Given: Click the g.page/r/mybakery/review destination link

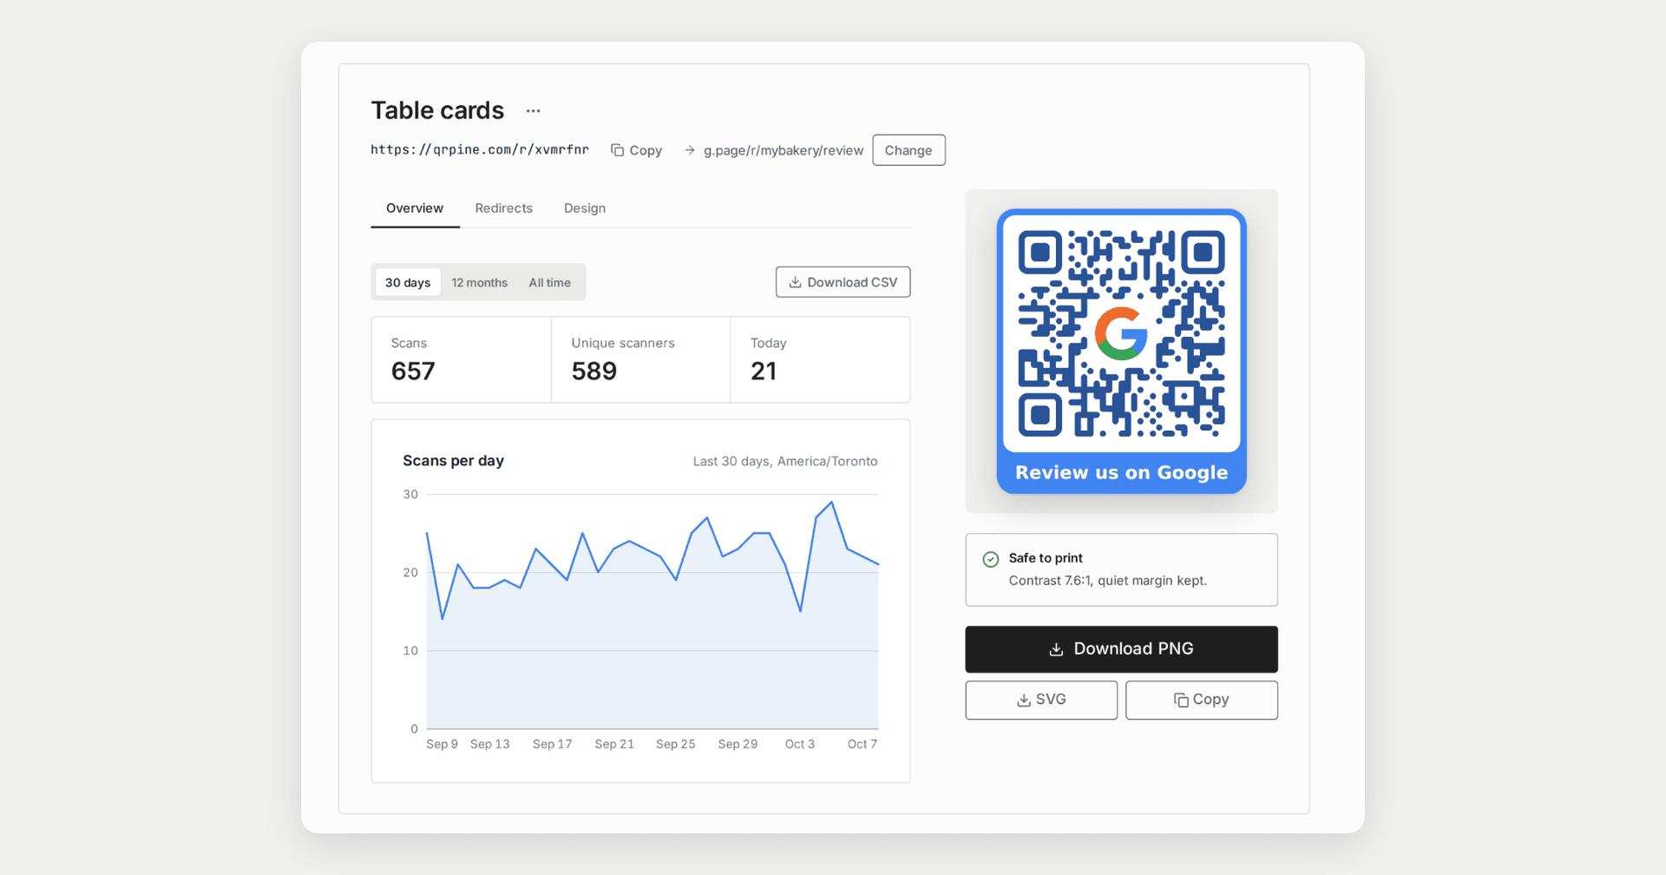Looking at the screenshot, I should pyautogui.click(x=784, y=150).
